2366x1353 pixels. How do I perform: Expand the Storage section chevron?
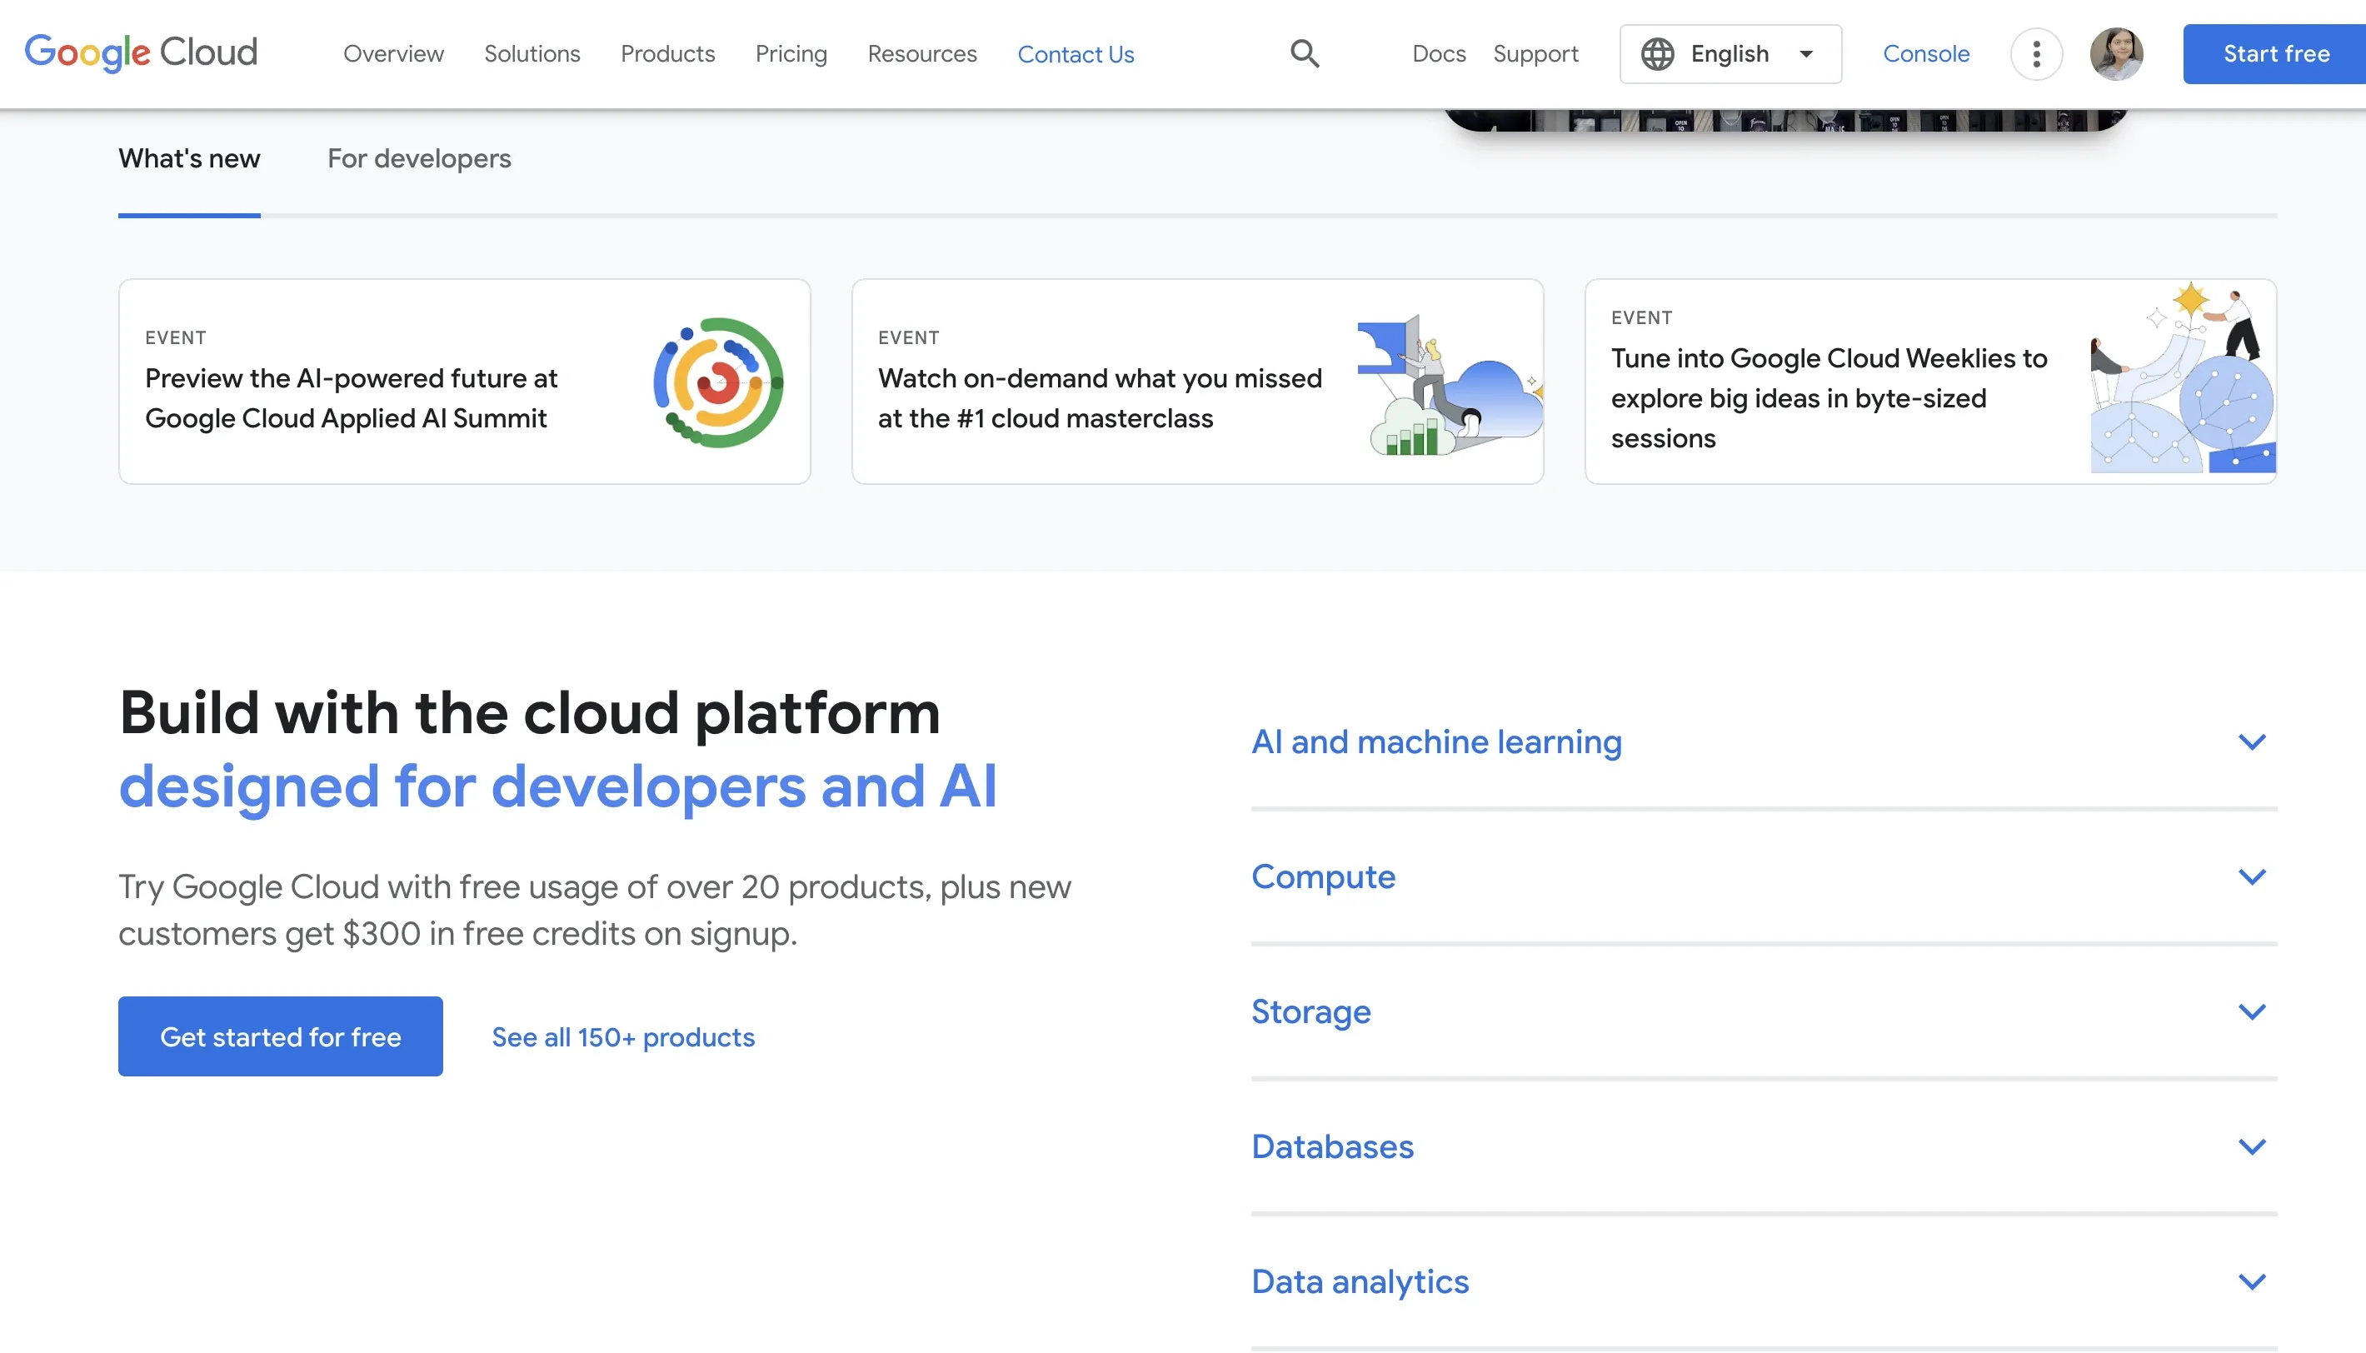pyautogui.click(x=2252, y=1011)
